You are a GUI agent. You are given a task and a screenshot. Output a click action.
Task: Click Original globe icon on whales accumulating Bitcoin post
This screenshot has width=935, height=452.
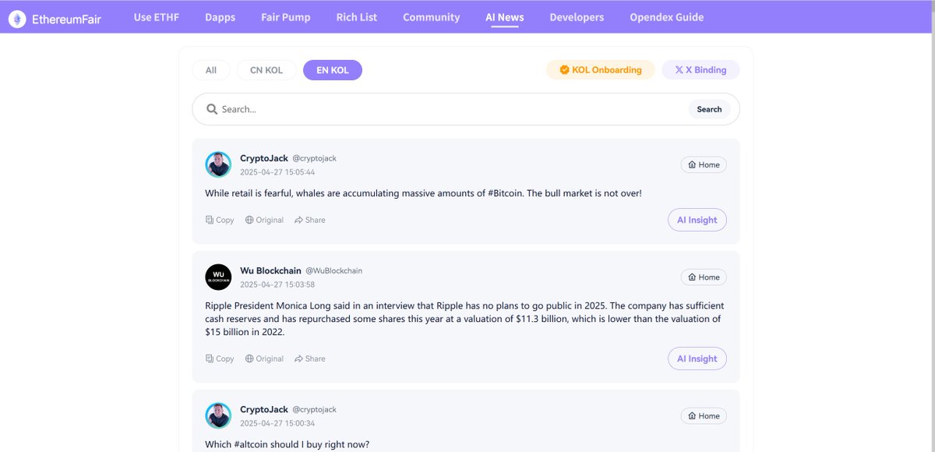click(x=249, y=220)
